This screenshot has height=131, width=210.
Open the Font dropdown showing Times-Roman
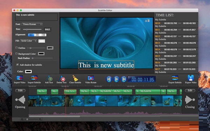click(32, 24)
